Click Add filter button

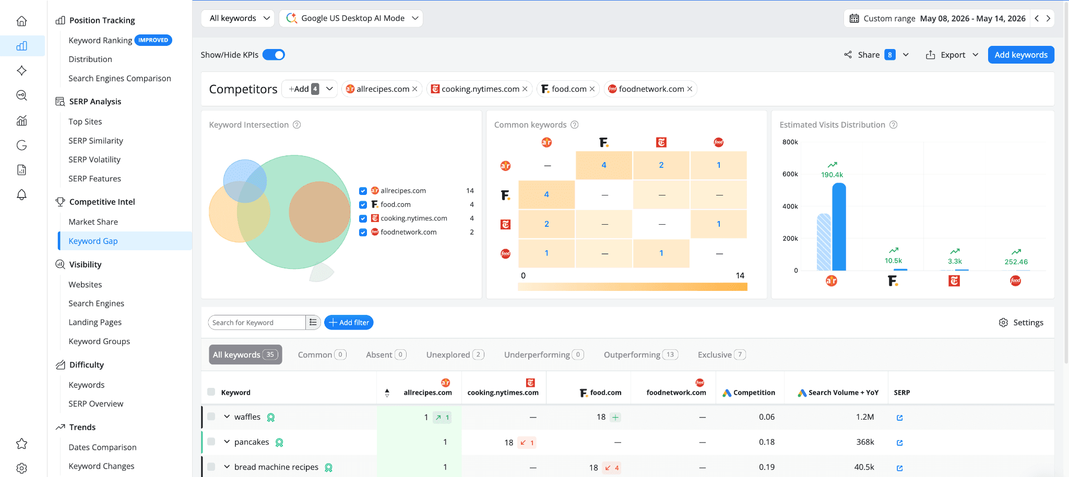(x=349, y=322)
